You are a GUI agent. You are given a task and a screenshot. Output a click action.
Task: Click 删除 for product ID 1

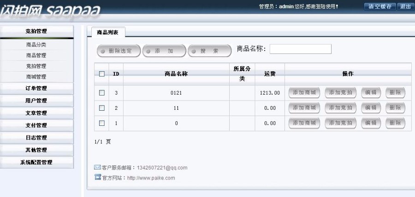click(395, 123)
